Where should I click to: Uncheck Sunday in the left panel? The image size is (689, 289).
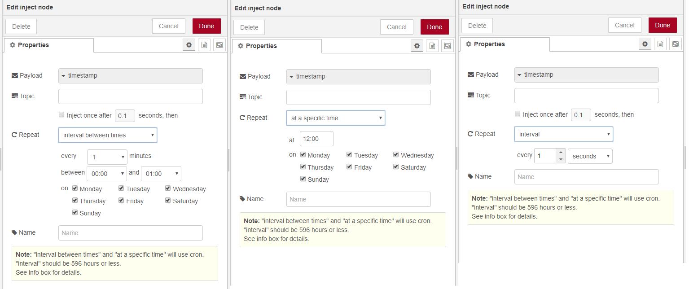click(75, 213)
